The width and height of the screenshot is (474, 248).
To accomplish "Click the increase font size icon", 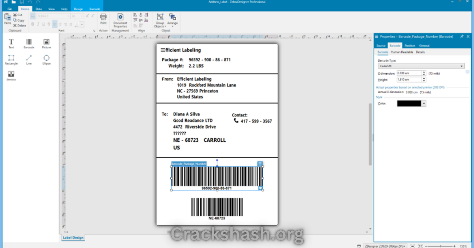I will (x=87, y=16).
